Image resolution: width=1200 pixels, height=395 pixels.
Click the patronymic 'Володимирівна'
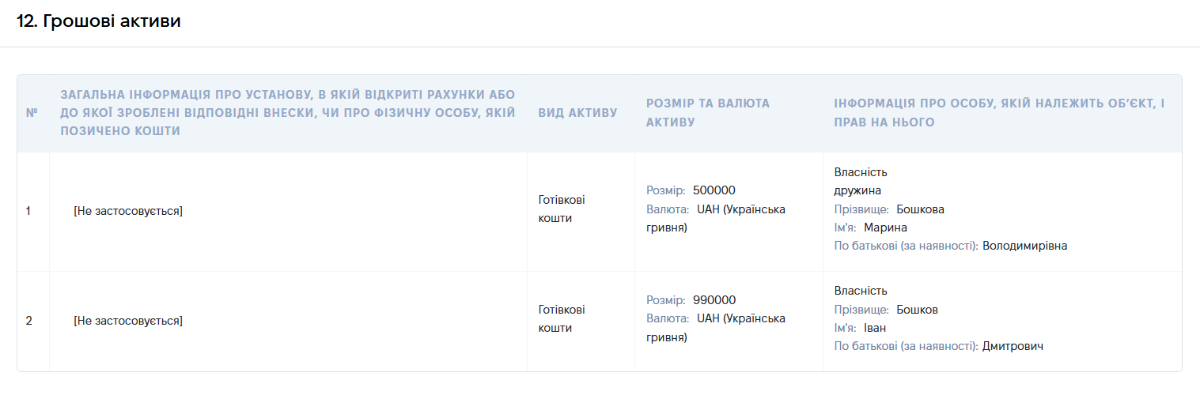tap(1024, 246)
